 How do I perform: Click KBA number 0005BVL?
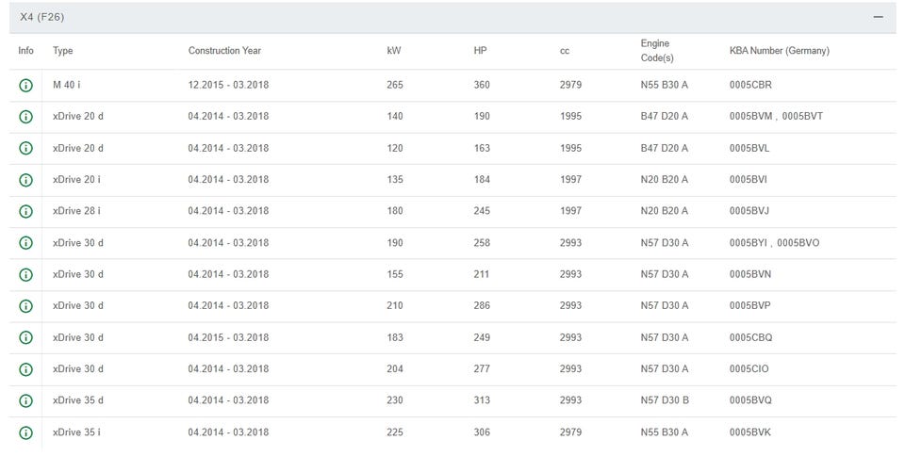tap(749, 148)
